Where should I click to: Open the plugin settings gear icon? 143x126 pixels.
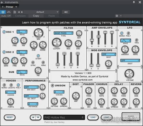coord(117,16)
